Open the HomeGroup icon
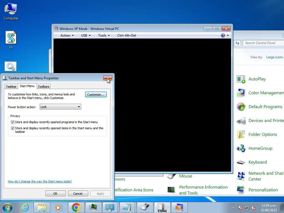This screenshot has width=284, height=213. (241, 149)
